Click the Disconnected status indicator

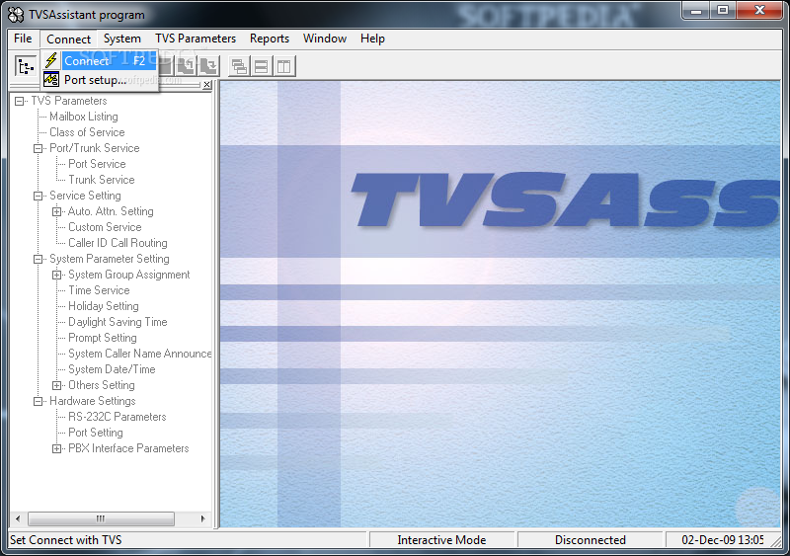coord(590,540)
